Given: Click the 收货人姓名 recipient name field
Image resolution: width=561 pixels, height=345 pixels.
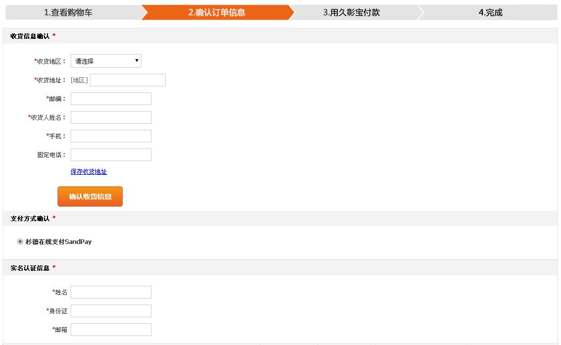Looking at the screenshot, I should click(x=111, y=117).
